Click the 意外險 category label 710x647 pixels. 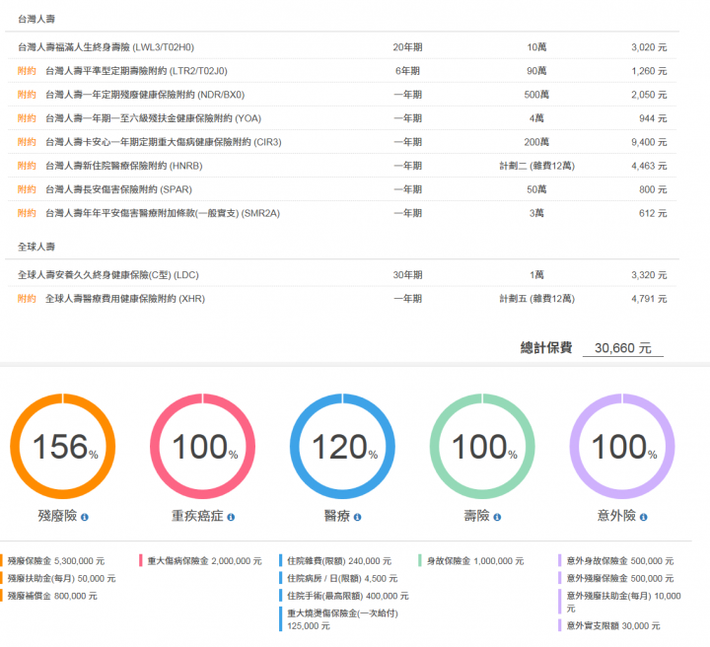[x=616, y=516]
